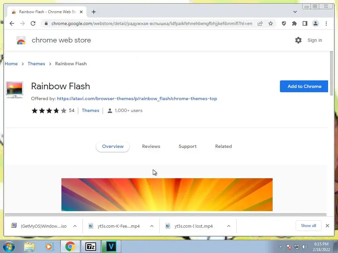Switch to the Related tab
Viewport: 338px width, 253px height.
pyautogui.click(x=223, y=146)
